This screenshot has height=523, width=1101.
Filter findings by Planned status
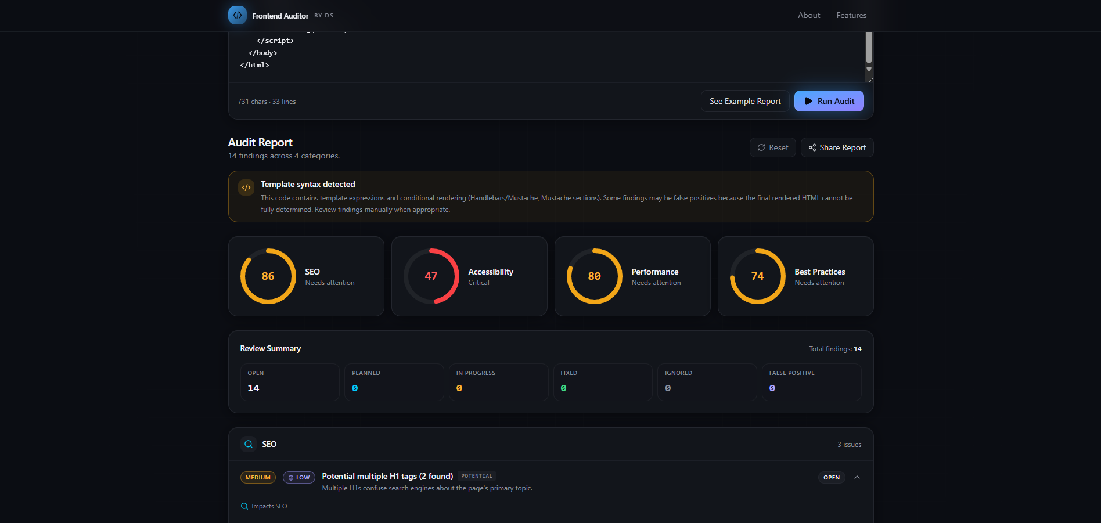coord(394,382)
